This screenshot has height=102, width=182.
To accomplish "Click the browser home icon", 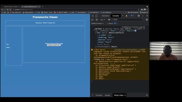I will [x=10, y=10].
